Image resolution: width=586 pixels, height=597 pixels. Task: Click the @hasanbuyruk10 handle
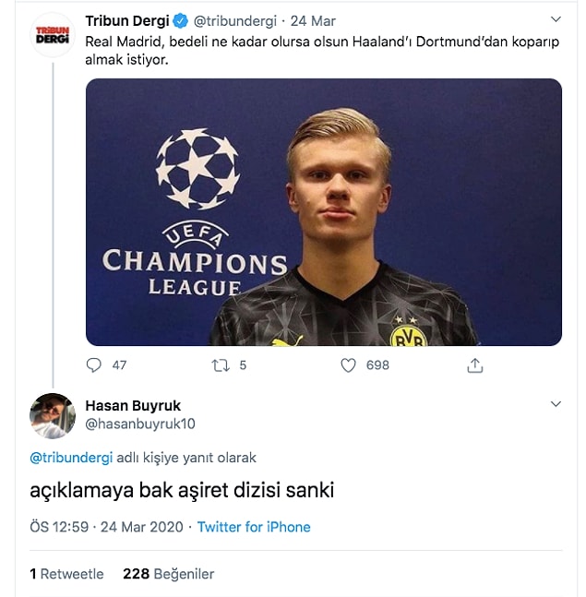coord(140,424)
